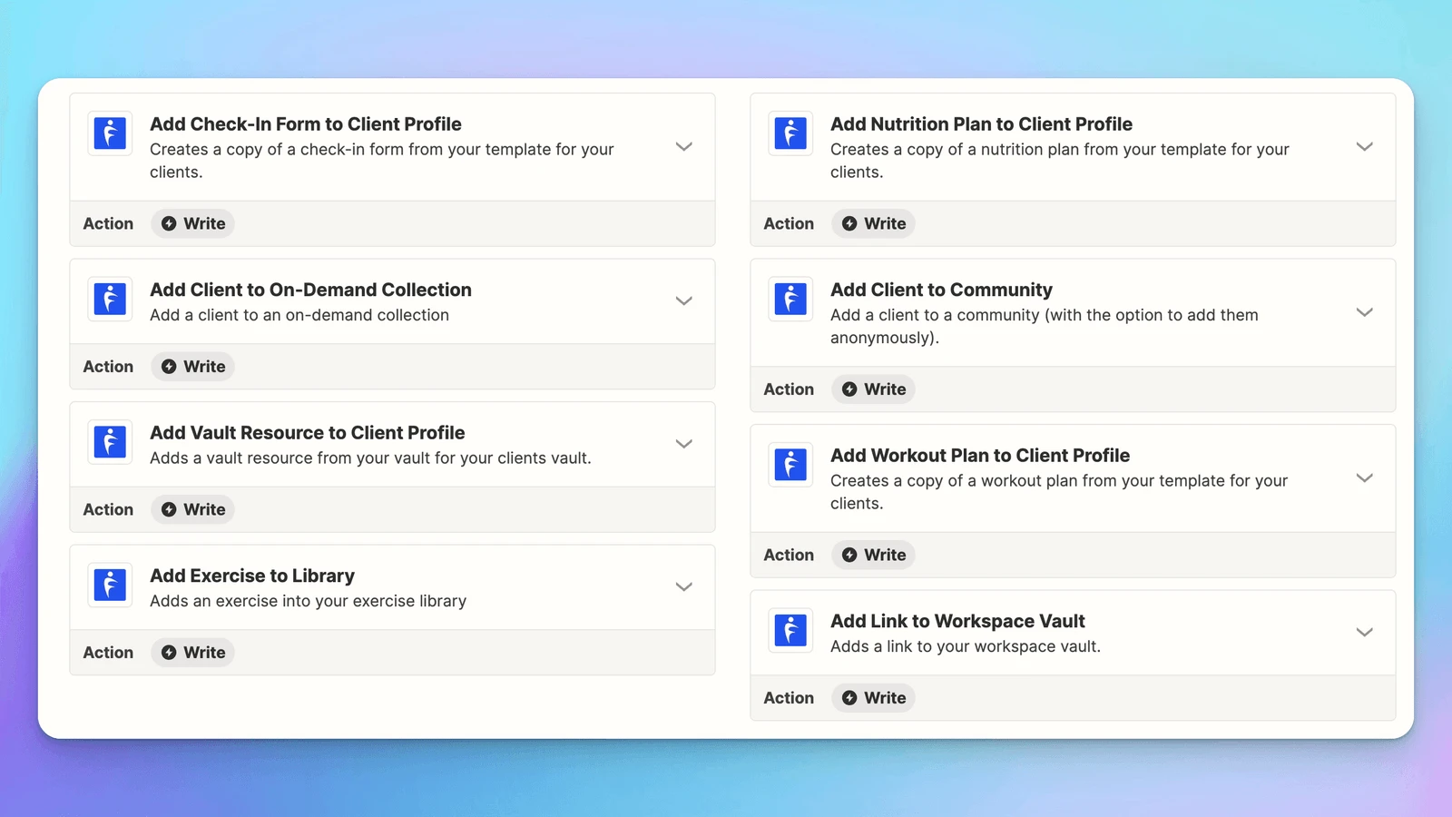Open the Add Workout Plan to Client Profile title
This screenshot has width=1452, height=817.
(x=980, y=456)
